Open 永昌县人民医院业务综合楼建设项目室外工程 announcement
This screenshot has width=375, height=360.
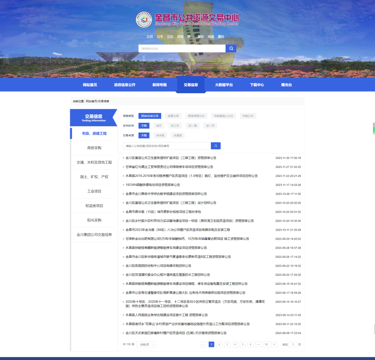click(167, 315)
